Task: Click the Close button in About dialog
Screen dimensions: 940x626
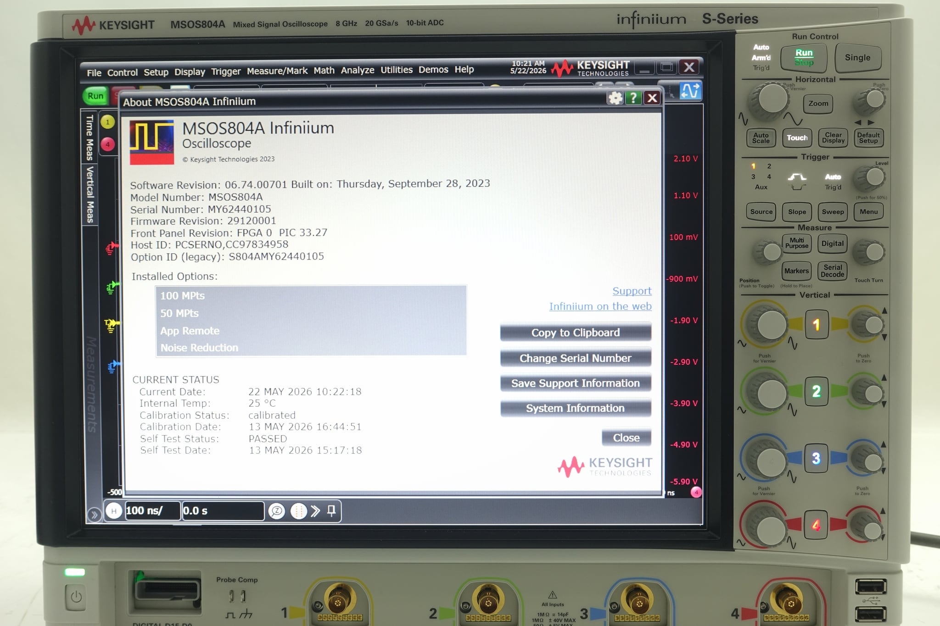Action: click(x=626, y=438)
